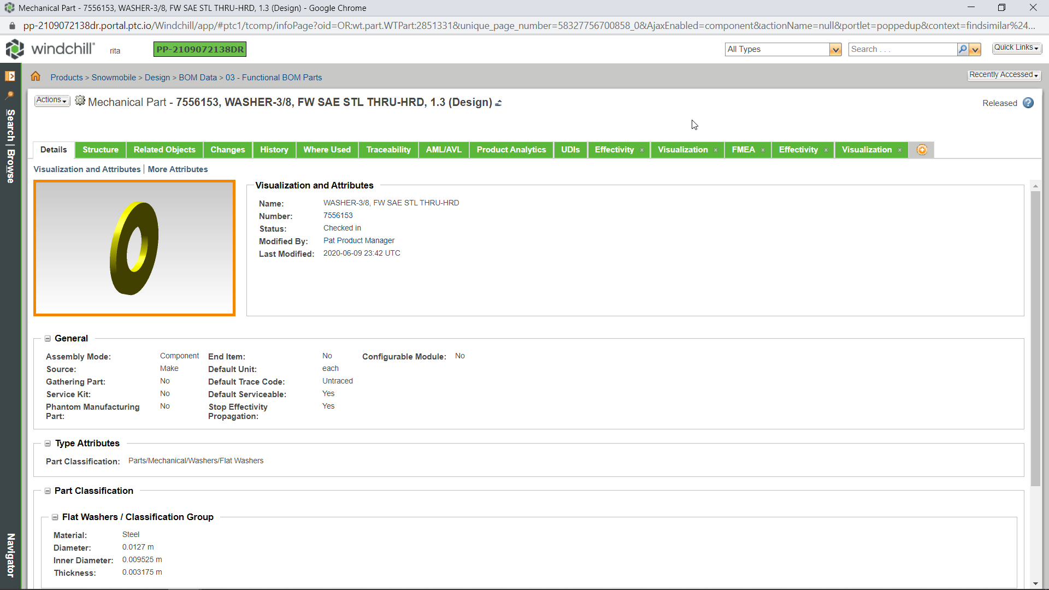This screenshot has width=1049, height=590.
Task: Go to 03 - Functional BOM Parts breadcrumb
Action: click(274, 78)
